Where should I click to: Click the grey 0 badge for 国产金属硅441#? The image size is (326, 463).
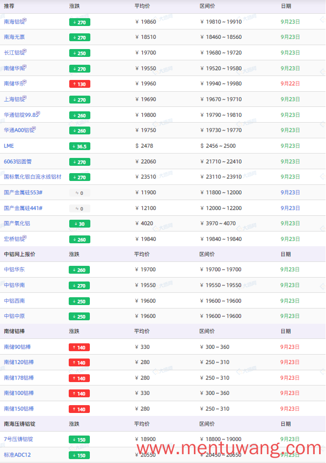click(80, 208)
